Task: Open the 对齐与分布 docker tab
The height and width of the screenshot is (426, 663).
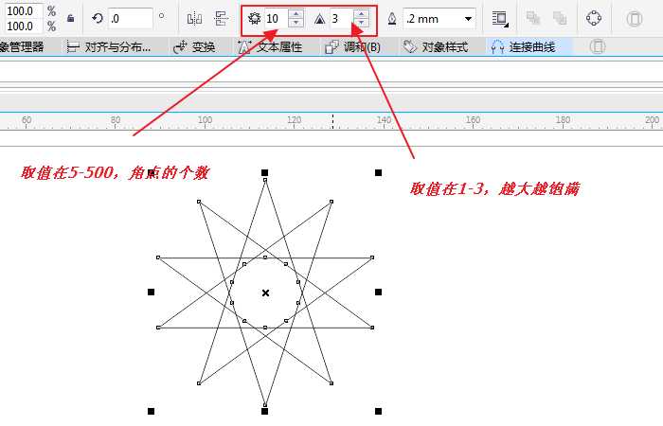Action: pos(109,47)
